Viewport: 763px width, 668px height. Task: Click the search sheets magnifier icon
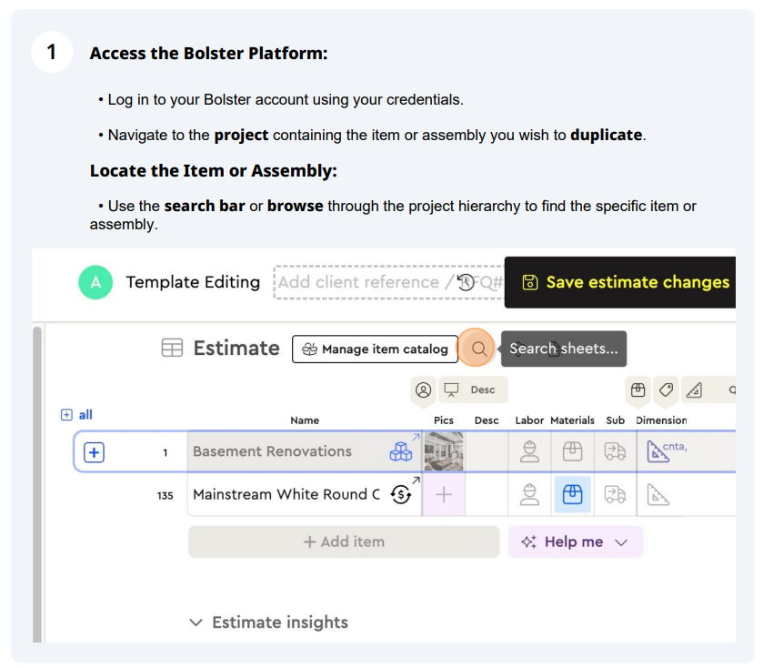click(x=479, y=349)
